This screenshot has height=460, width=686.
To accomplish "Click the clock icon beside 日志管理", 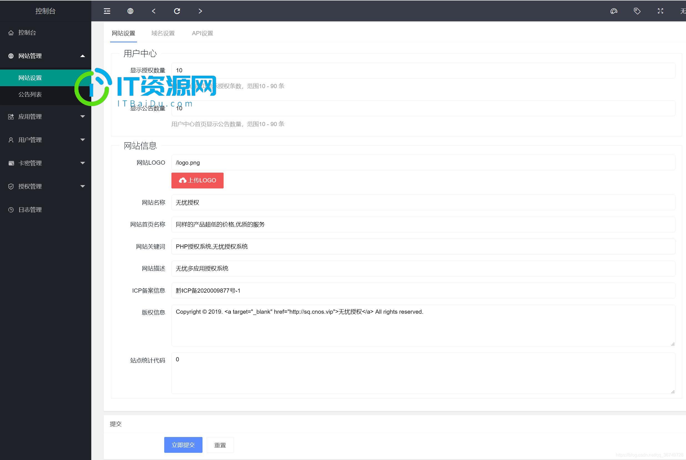I will [x=11, y=209].
